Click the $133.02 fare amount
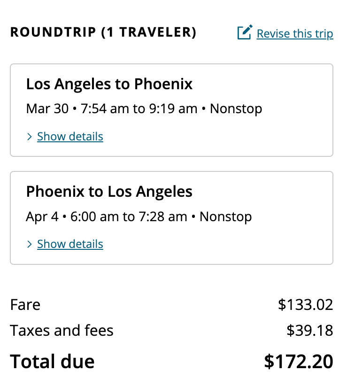This screenshot has height=386, width=347. (305, 305)
